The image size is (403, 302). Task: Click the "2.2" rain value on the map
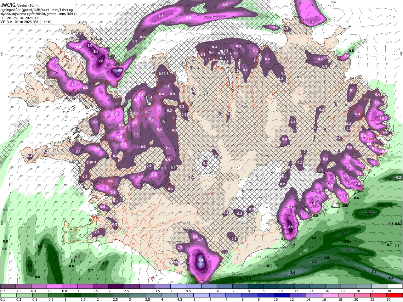pos(370,213)
